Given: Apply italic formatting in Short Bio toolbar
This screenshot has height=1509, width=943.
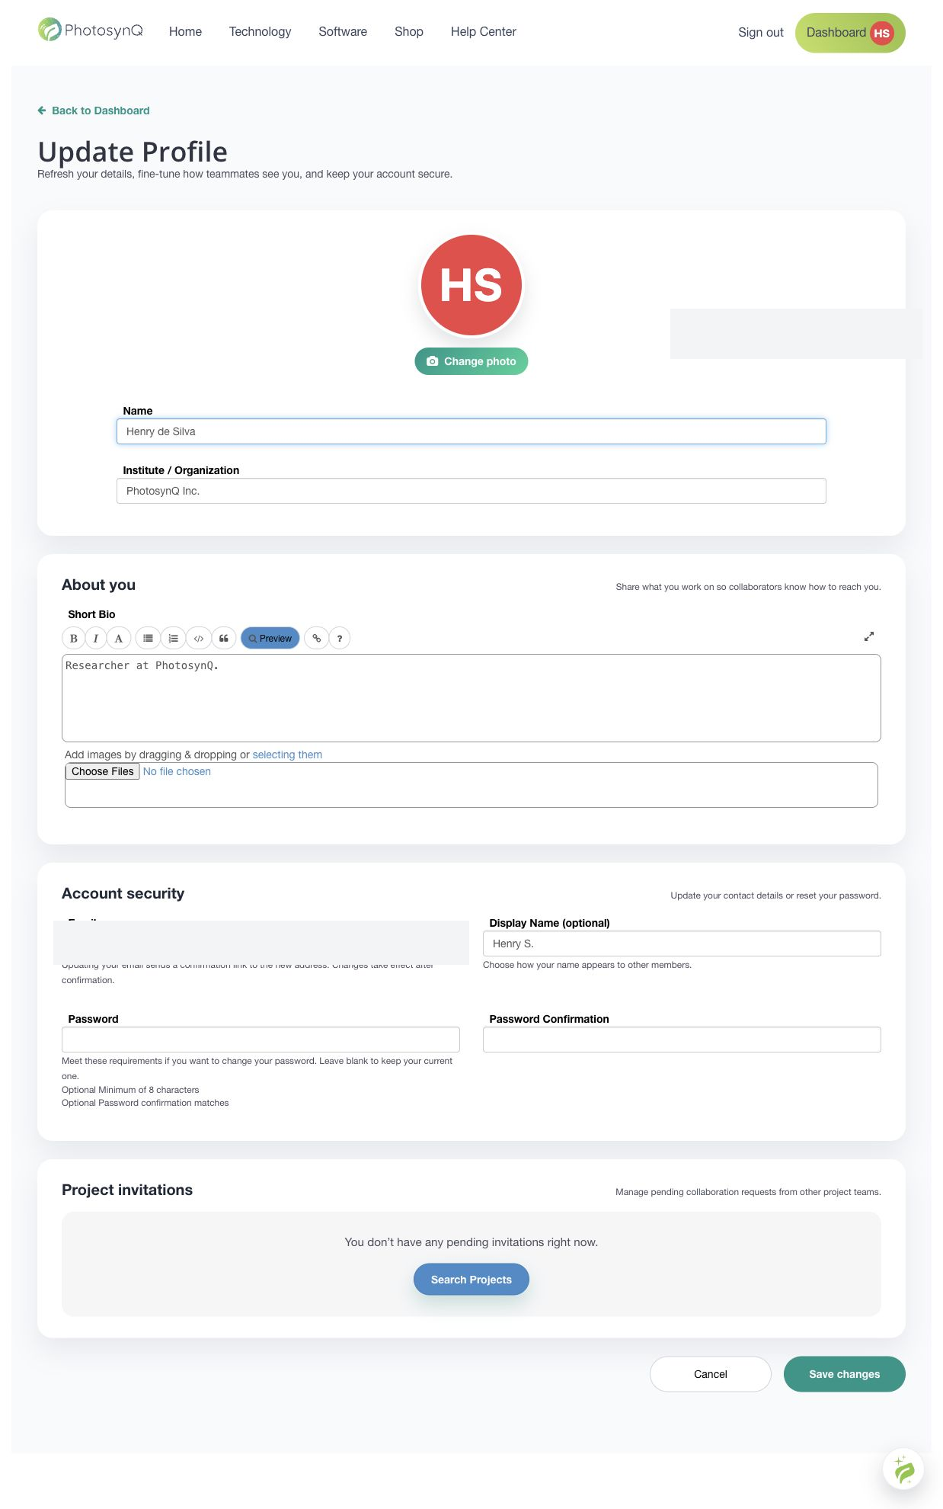Looking at the screenshot, I should [96, 638].
